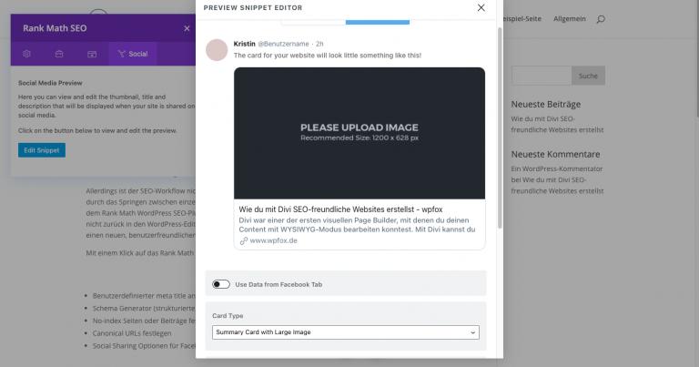
Task: Click the search magnifier in site header
Action: point(601,18)
